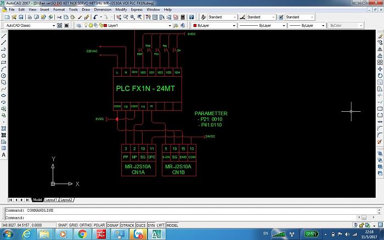Viewport: 384px width, 240px height.
Task: Toggle Layer1 on/off lightbulb icon
Action: [86, 25]
